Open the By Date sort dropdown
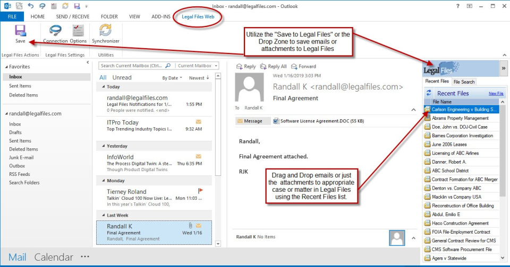 pos(172,78)
